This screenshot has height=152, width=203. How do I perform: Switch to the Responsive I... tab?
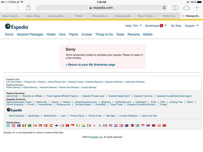click(x=101, y=16)
